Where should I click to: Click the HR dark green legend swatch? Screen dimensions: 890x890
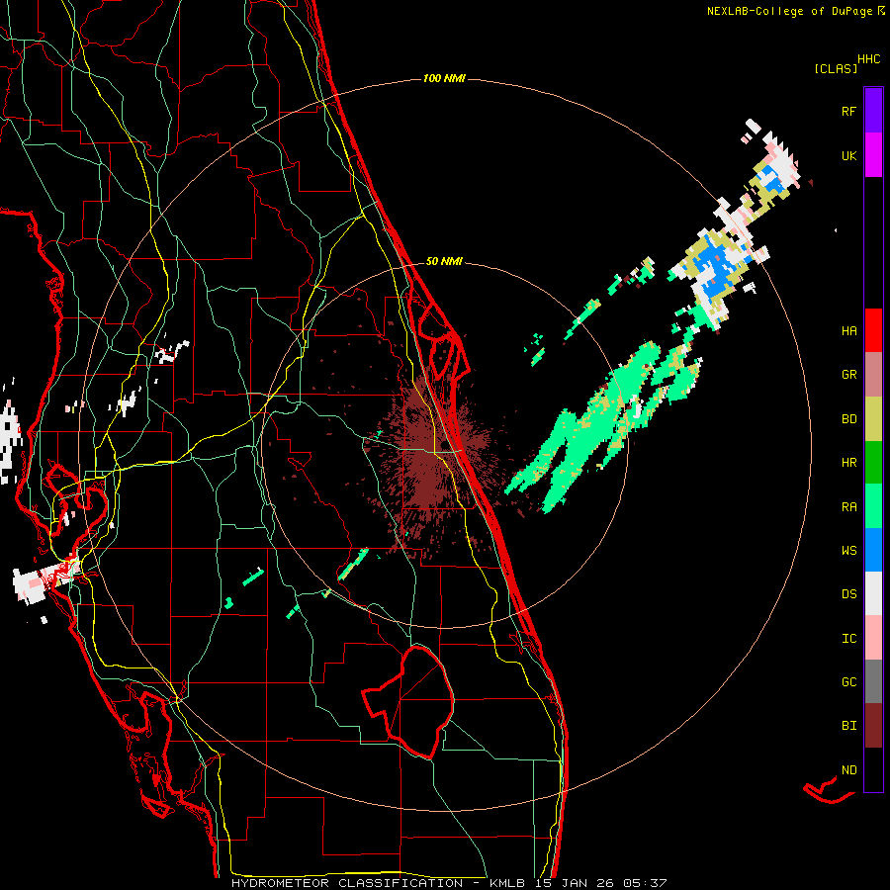click(873, 463)
